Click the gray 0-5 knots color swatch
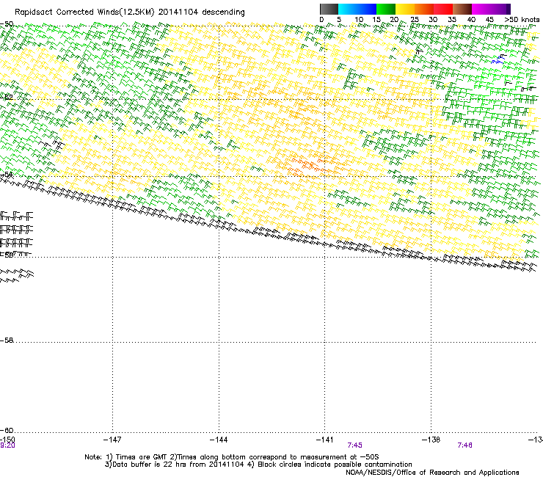543x477 pixels. point(329,9)
